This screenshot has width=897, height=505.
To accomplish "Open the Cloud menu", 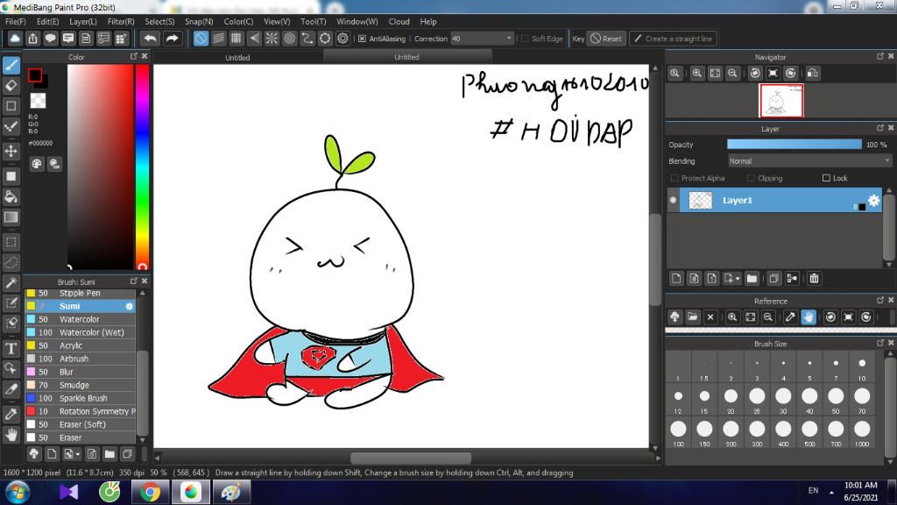I will pyautogui.click(x=399, y=22).
